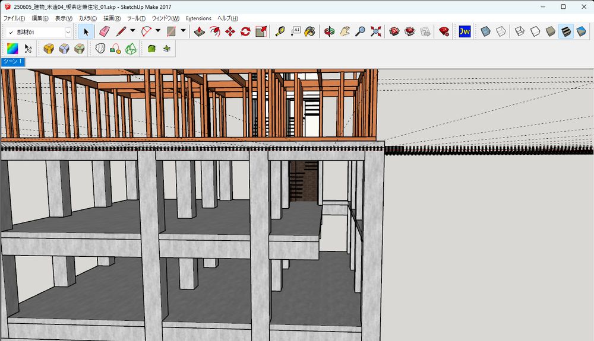Image resolution: width=594 pixels, height=341 pixels.
Task: Activate the Push/Pull tool
Action: click(x=201, y=31)
